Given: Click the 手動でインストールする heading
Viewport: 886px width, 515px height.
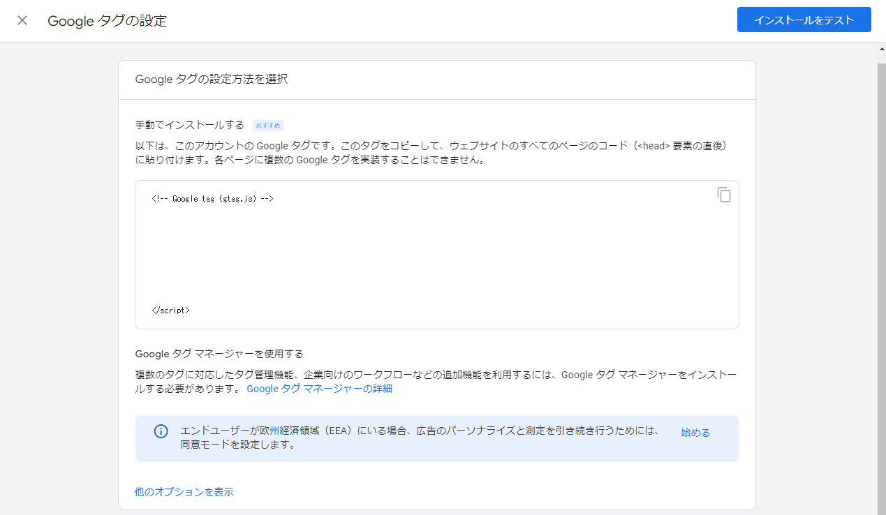Looking at the screenshot, I should [x=189, y=125].
